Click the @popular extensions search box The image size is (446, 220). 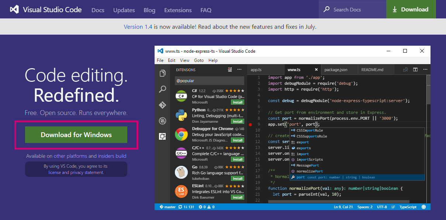(209, 81)
